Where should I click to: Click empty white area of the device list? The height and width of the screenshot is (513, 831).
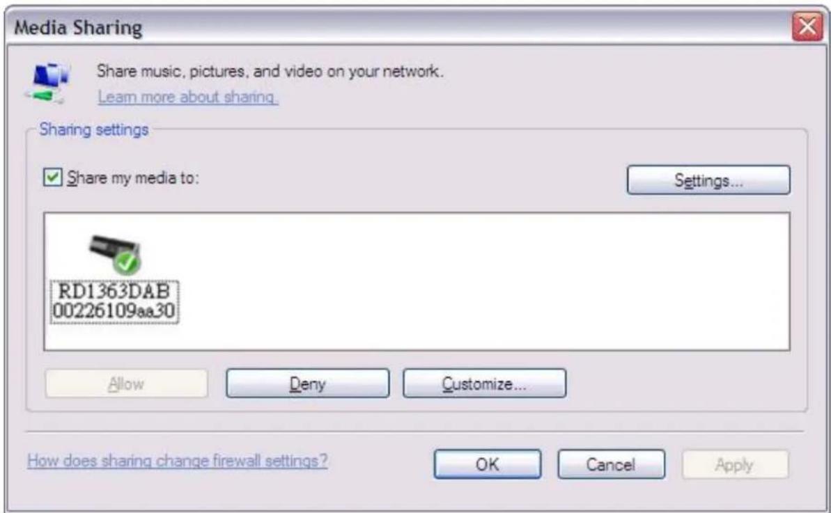tap(477, 281)
